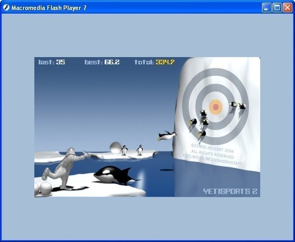295x242 pixels.
Task: Click the 'total: 334.7' score text
Action: click(155, 62)
